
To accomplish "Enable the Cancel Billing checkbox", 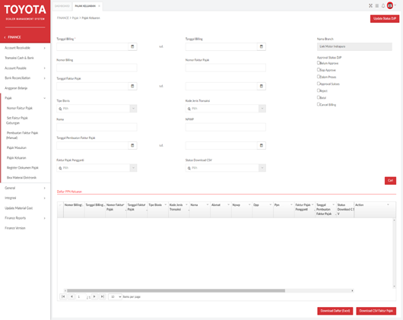I will [x=319, y=104].
